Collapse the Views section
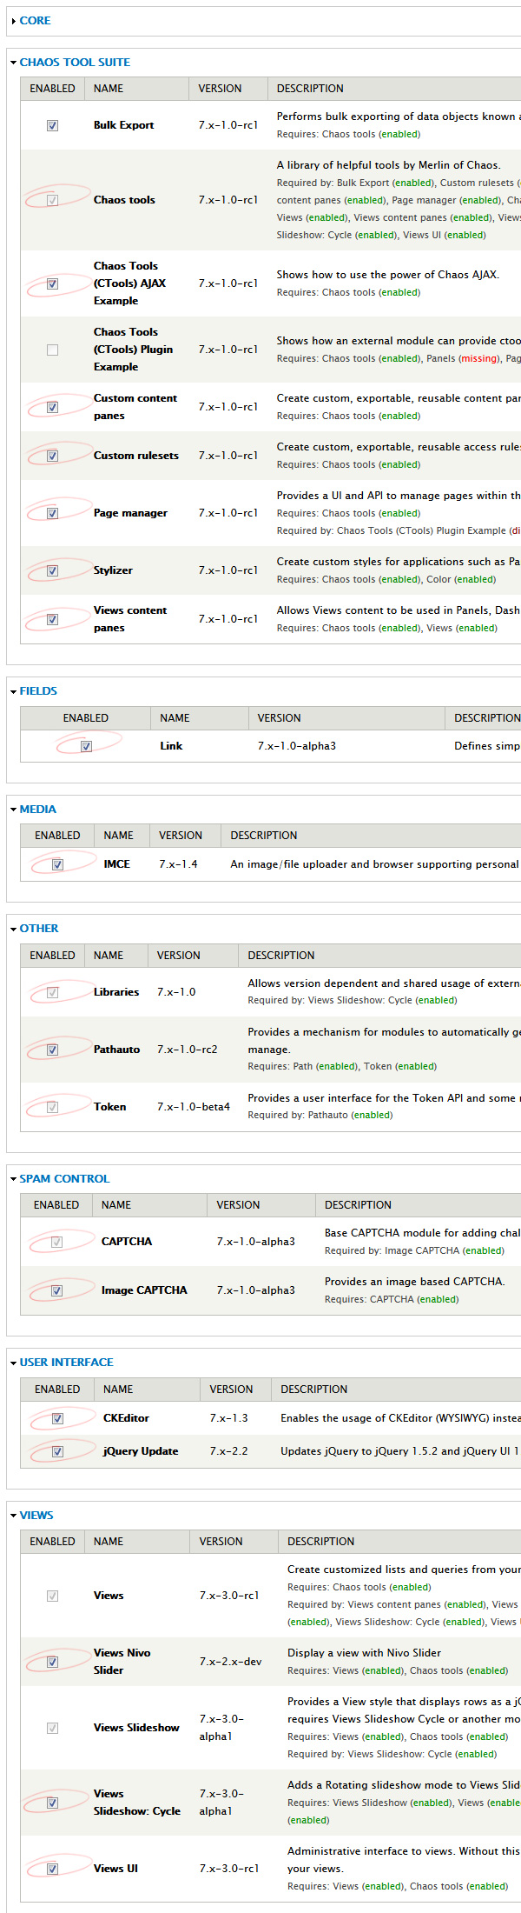The height and width of the screenshot is (1913, 521). pyautogui.click(x=36, y=1515)
